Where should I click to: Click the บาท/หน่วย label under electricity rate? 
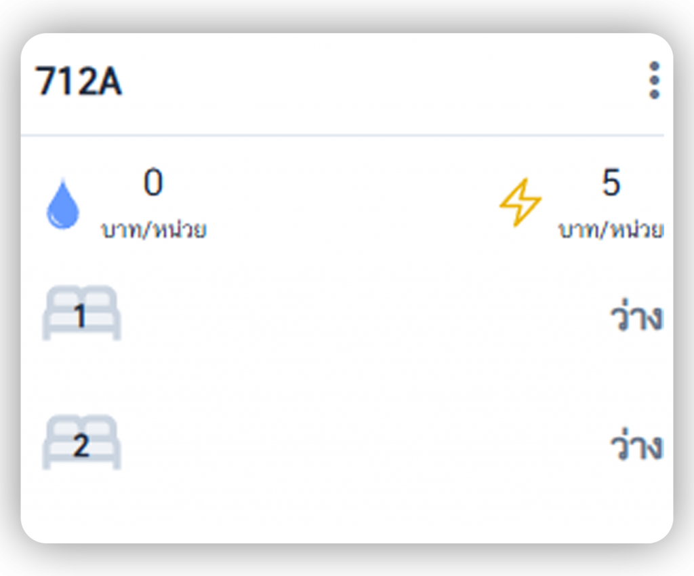[x=611, y=231]
